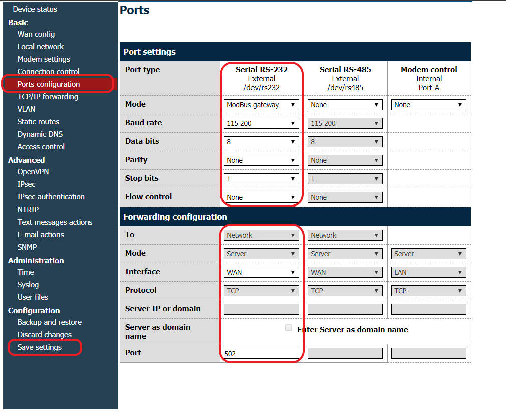Open Time administration page
Viewport: 506px width, 412px height.
26,272
